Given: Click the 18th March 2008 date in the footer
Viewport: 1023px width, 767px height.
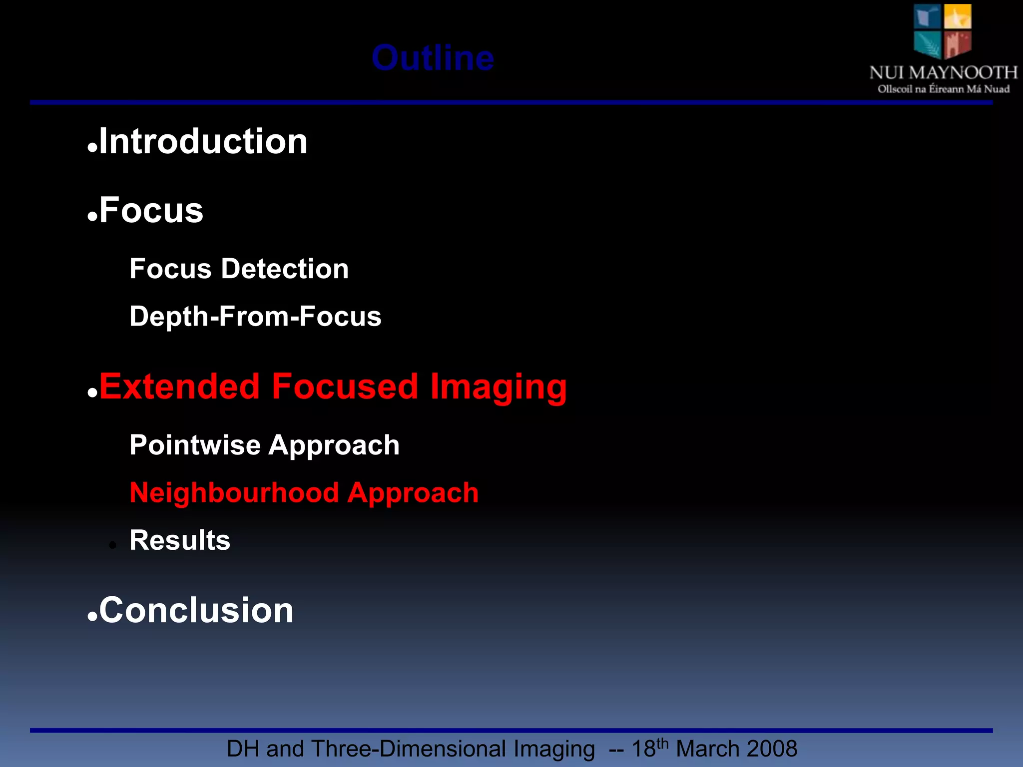Looking at the screenshot, I should (x=714, y=749).
